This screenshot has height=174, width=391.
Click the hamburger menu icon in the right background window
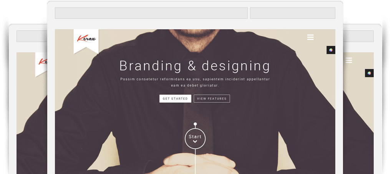tap(349, 60)
